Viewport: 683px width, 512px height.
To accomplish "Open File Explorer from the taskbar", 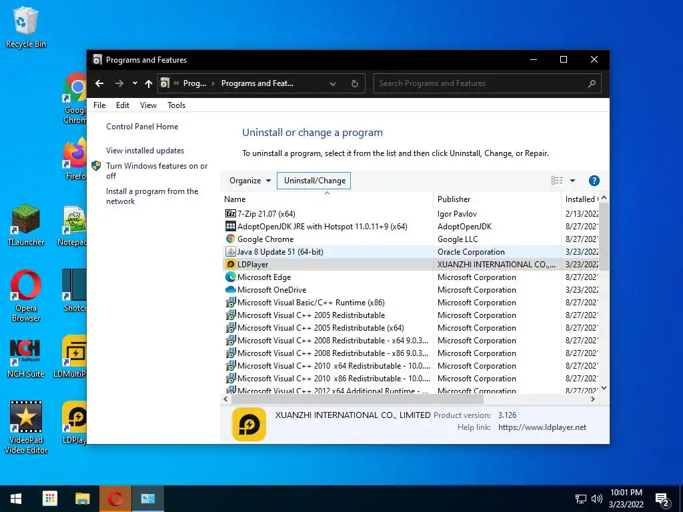I will pyautogui.click(x=82, y=499).
